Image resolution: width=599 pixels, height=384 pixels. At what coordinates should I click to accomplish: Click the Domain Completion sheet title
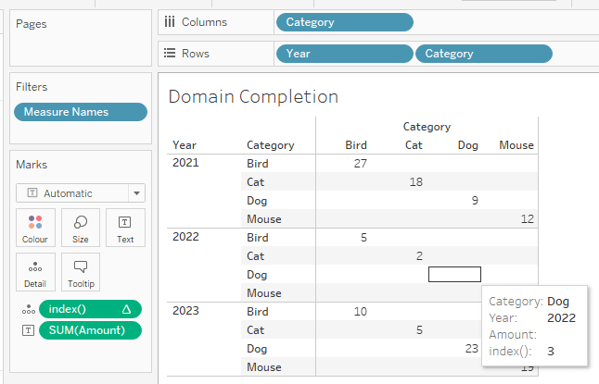[253, 96]
